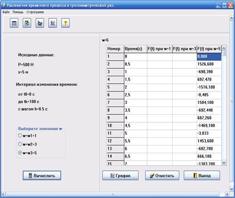Click the График button
235x198 pixels.
coord(121,175)
